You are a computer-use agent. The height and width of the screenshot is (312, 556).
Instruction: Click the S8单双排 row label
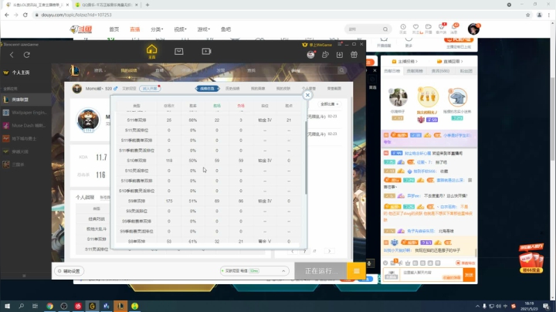pyautogui.click(x=137, y=242)
